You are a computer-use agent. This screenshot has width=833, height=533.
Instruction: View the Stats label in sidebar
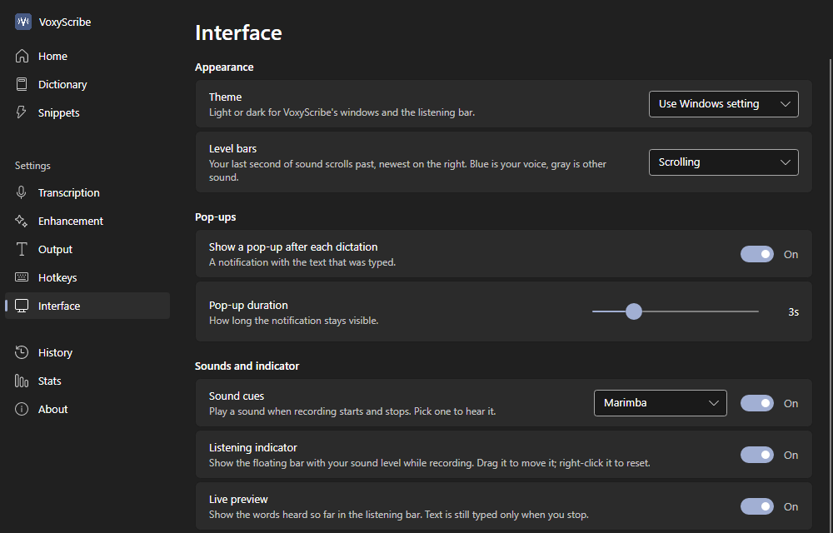pos(49,381)
